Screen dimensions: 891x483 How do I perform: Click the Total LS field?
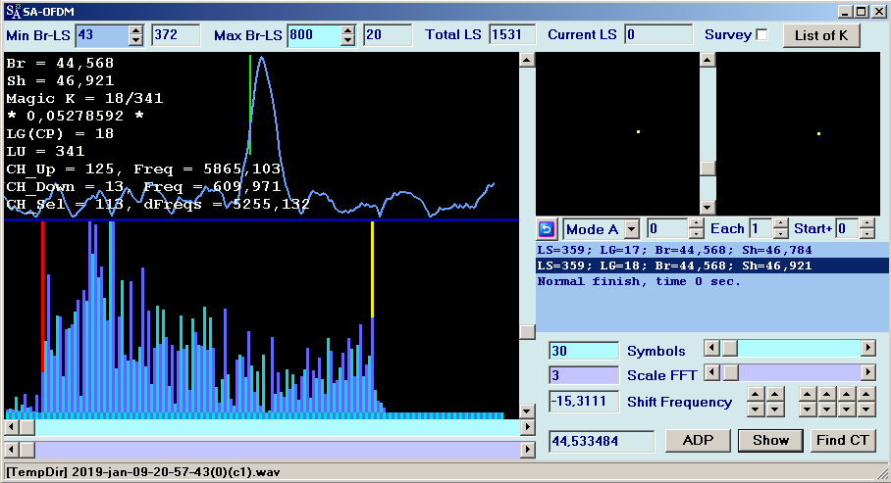click(x=512, y=34)
